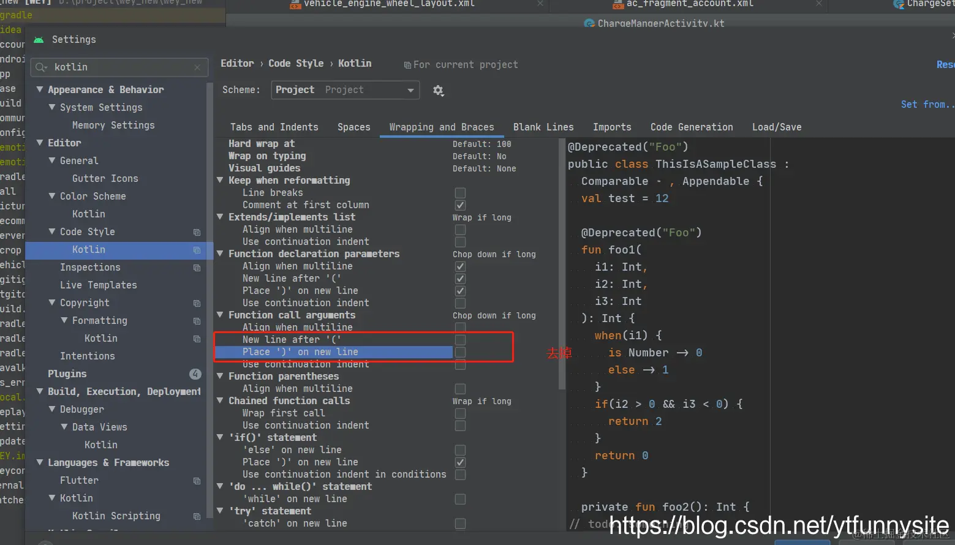Toggle declaration parameters New line after '('
This screenshot has width=955, height=545.
pos(460,279)
